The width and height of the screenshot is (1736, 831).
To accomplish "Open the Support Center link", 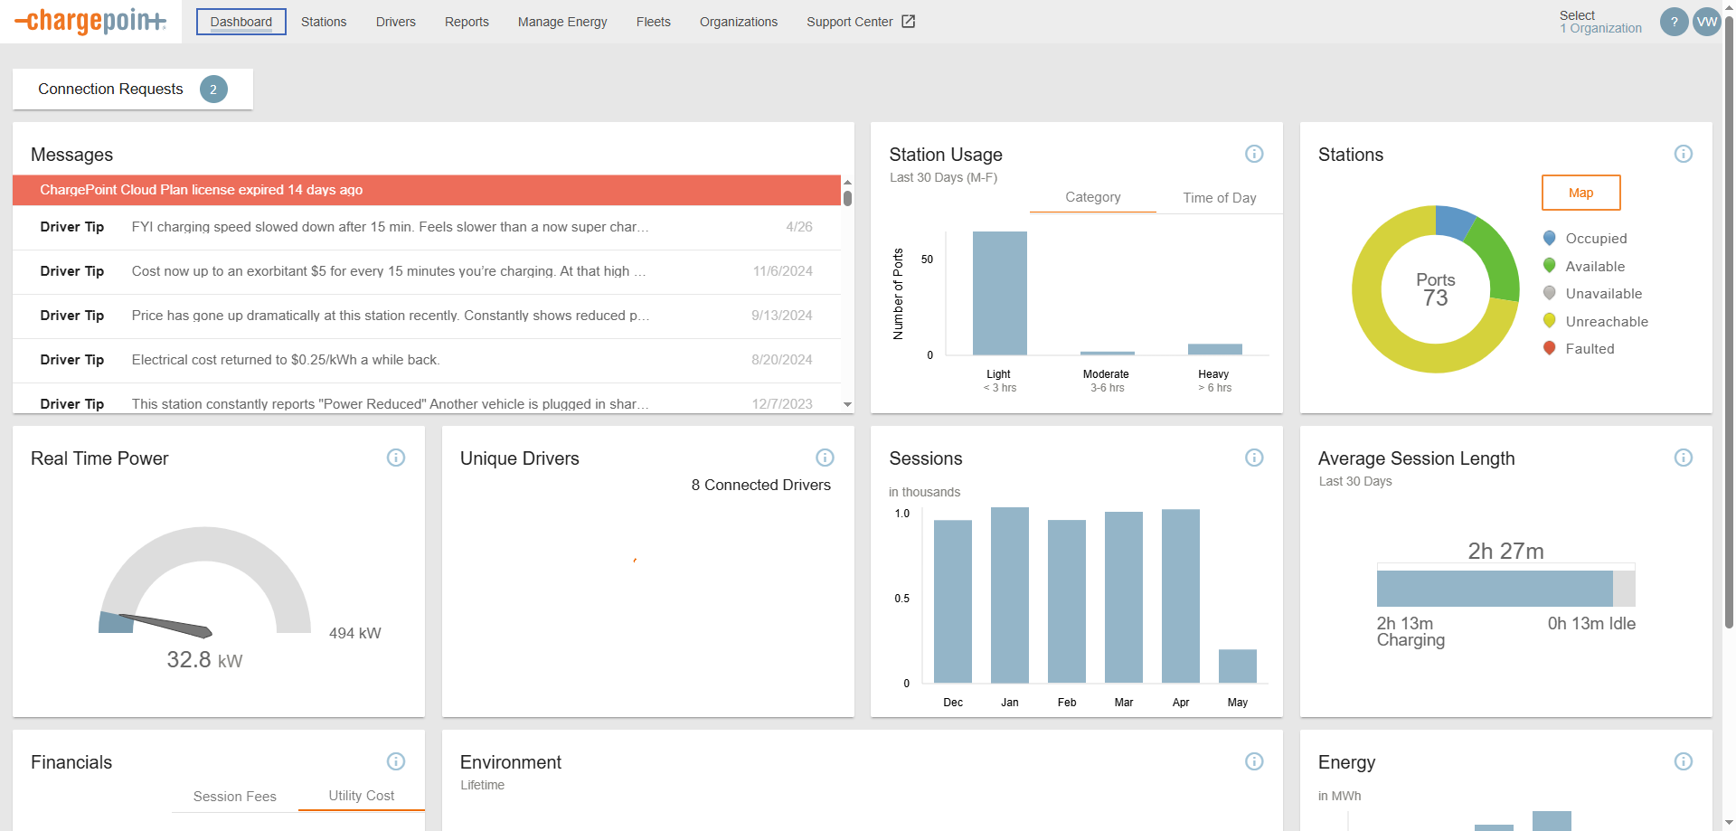I will tap(860, 22).
